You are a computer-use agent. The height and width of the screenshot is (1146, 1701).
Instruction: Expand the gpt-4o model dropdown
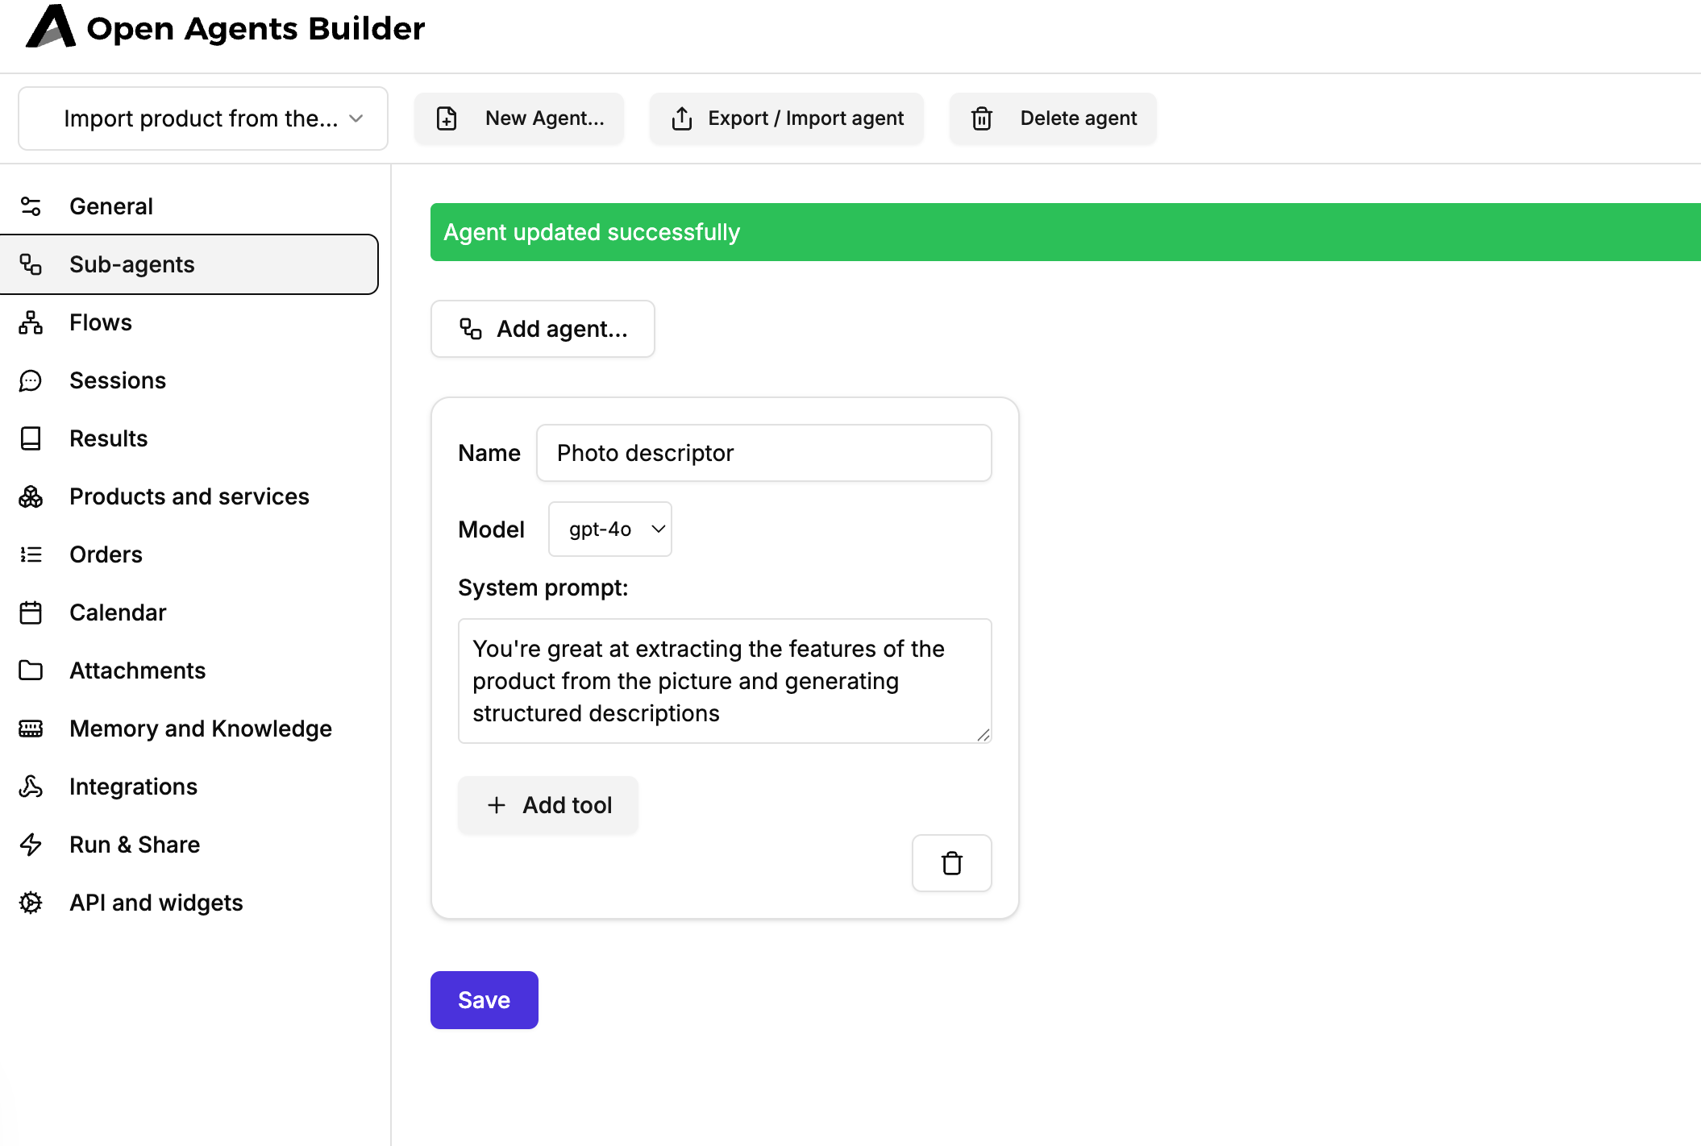(x=610, y=529)
